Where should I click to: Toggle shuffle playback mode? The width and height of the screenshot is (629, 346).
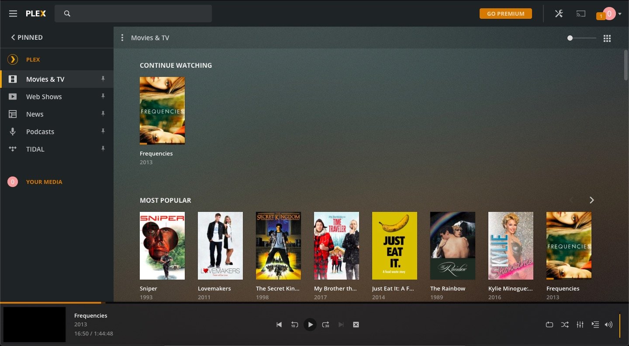coord(565,325)
